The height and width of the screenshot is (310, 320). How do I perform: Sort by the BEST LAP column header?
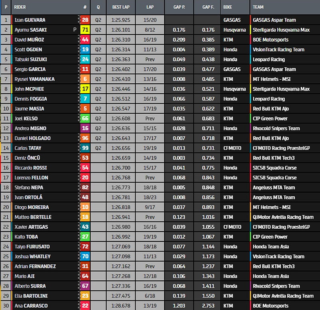click(121, 7)
